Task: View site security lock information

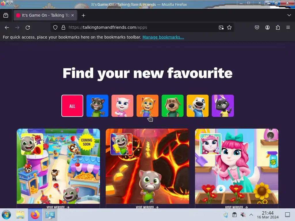Action: pyautogui.click(x=63, y=27)
